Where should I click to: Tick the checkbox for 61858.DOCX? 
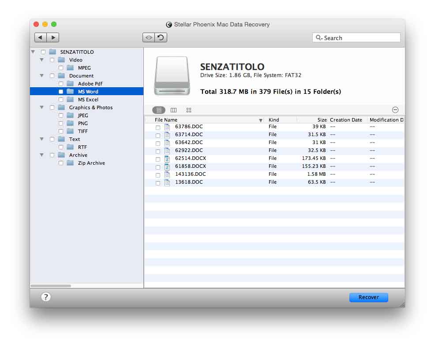point(158,167)
